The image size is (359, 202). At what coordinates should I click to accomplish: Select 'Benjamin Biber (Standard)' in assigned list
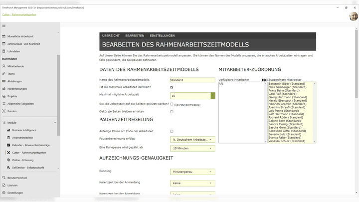pos(287,84)
